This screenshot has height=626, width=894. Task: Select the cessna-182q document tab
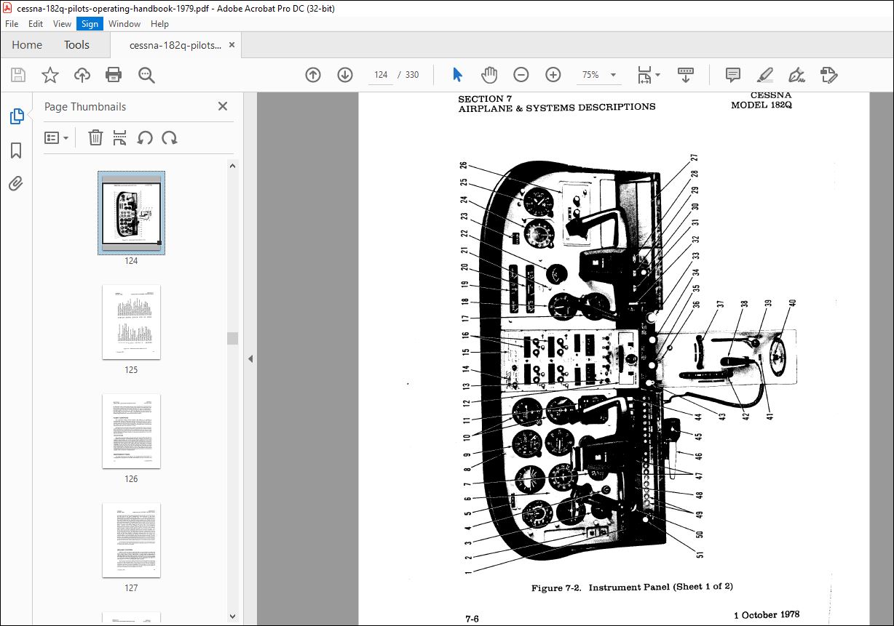click(x=175, y=45)
